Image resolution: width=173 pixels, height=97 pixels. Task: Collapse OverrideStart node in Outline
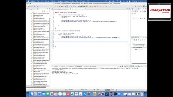[132, 47]
